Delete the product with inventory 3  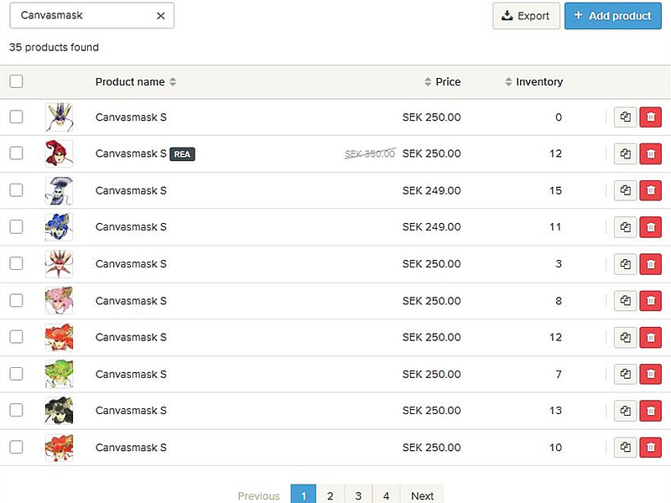point(650,264)
